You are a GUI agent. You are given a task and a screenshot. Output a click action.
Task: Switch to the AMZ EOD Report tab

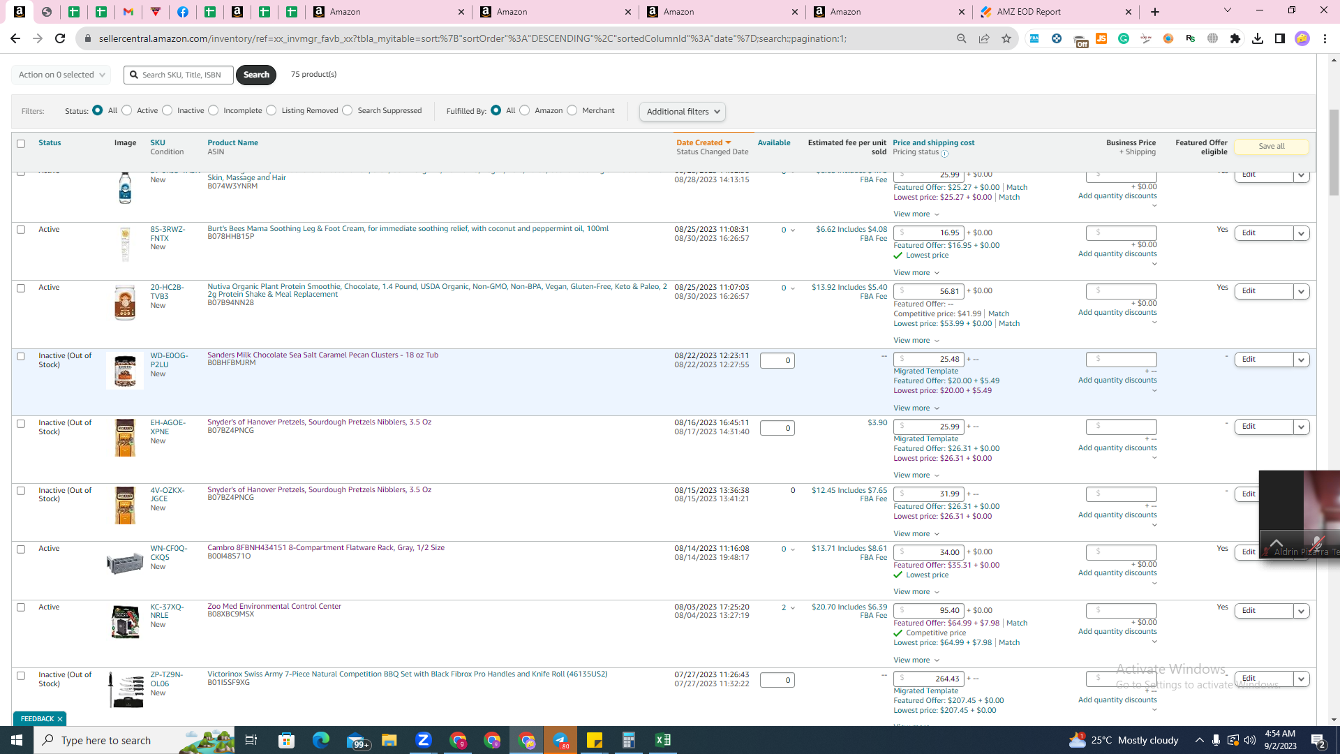pyautogui.click(x=1057, y=12)
